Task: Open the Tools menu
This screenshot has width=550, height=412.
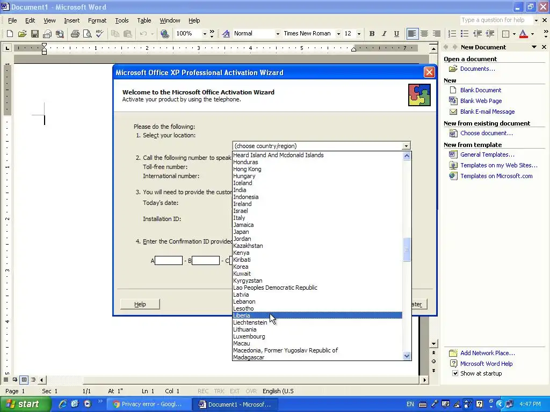Action: pyautogui.click(x=122, y=20)
